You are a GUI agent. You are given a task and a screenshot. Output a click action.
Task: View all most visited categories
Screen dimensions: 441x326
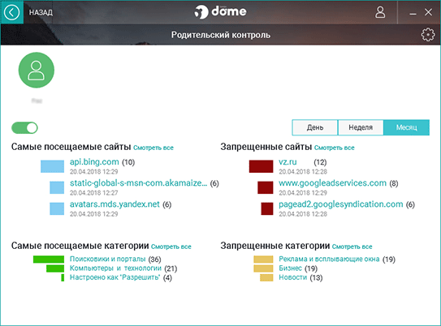(x=171, y=247)
